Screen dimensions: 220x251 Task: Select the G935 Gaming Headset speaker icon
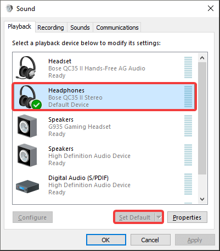point(27,126)
